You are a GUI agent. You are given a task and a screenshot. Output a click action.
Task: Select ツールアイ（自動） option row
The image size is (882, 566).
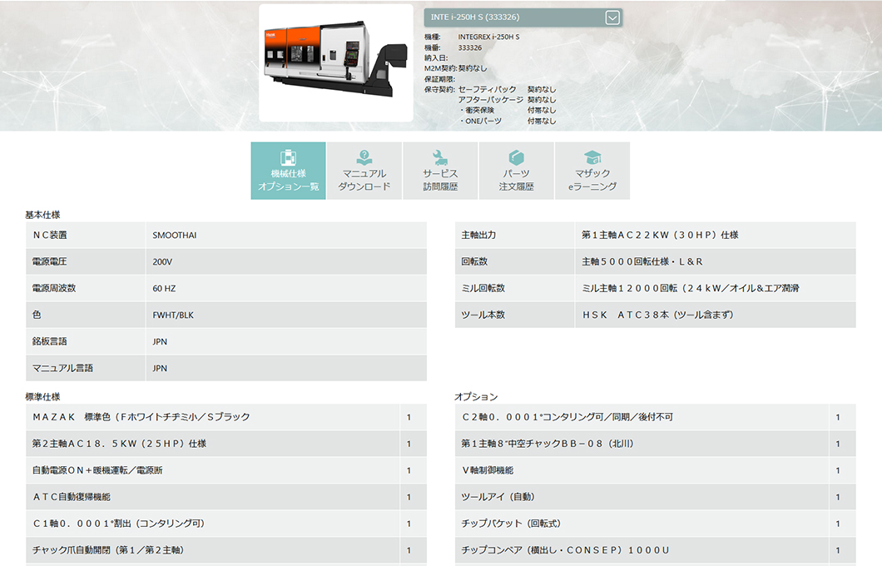(x=656, y=497)
